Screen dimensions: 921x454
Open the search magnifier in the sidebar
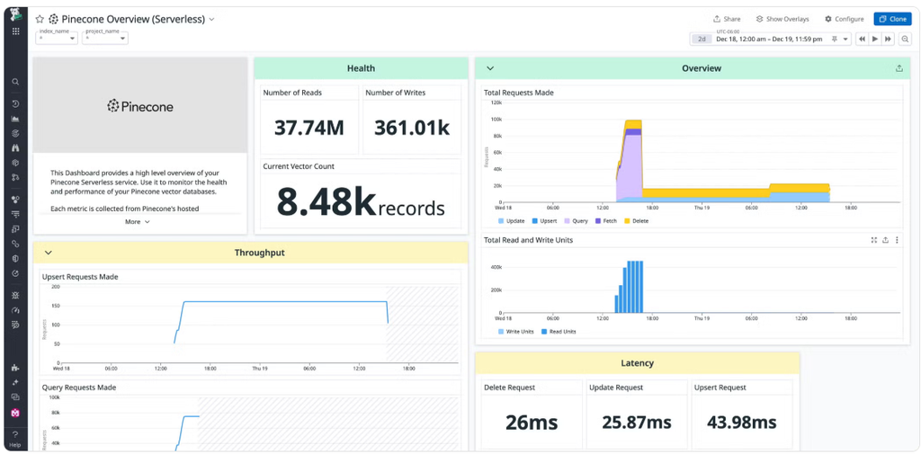tap(16, 82)
